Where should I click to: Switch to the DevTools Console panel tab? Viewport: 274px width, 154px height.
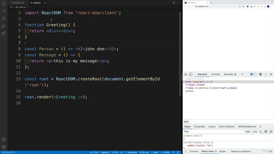[215, 74]
